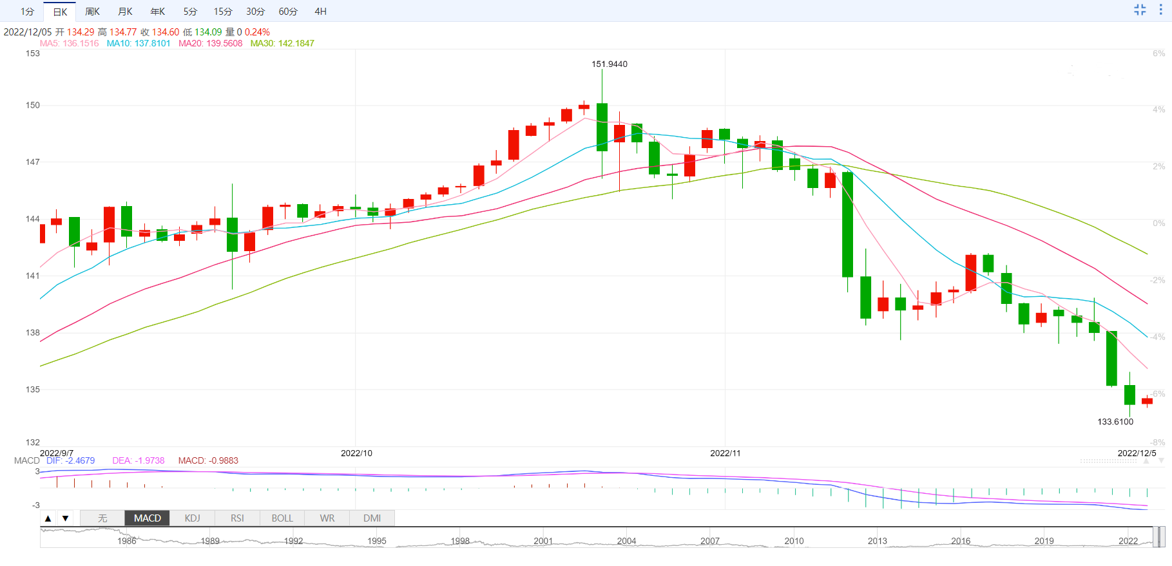The width and height of the screenshot is (1172, 566).
Task: Show the RSI indicator panel
Action: (237, 518)
